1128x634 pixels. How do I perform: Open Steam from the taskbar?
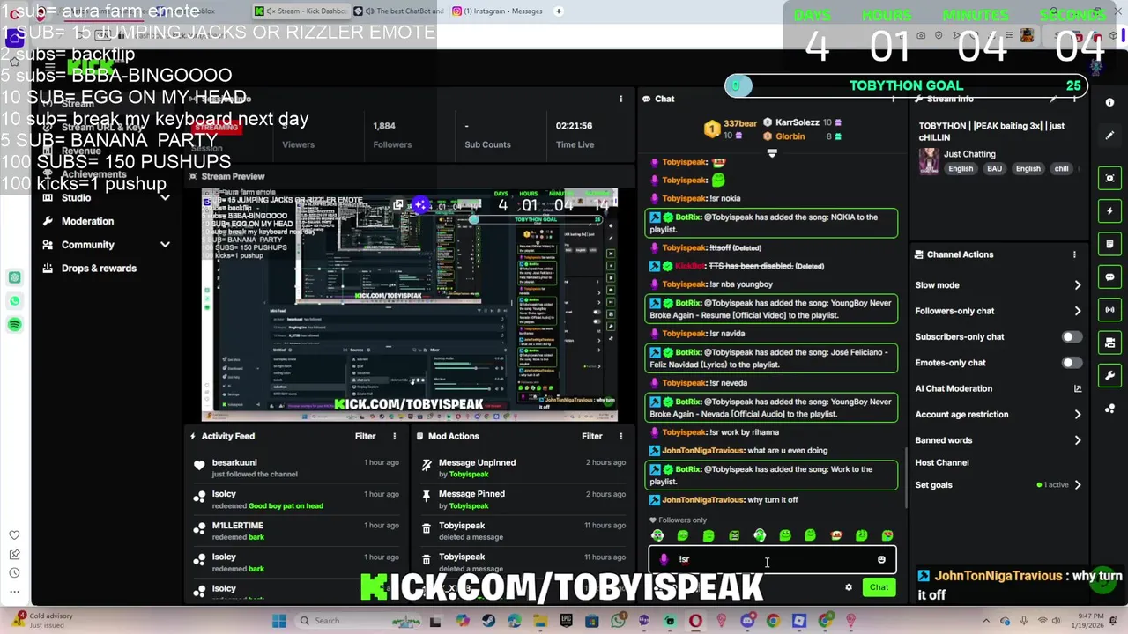tap(488, 621)
